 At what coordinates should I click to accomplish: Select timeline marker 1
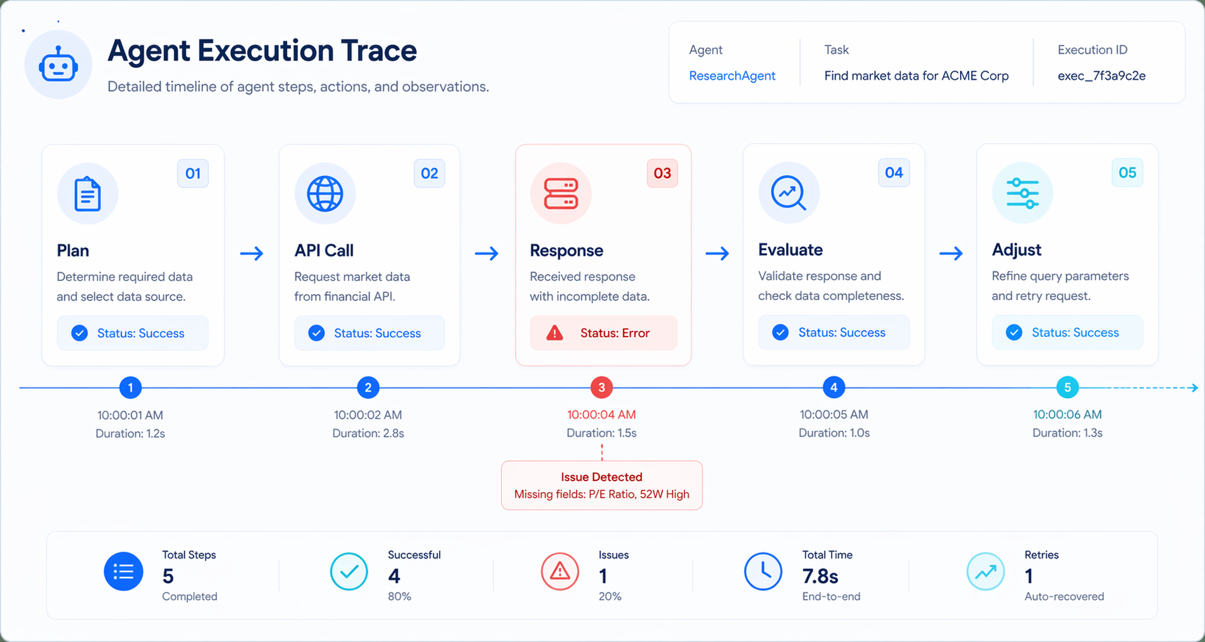[131, 388]
